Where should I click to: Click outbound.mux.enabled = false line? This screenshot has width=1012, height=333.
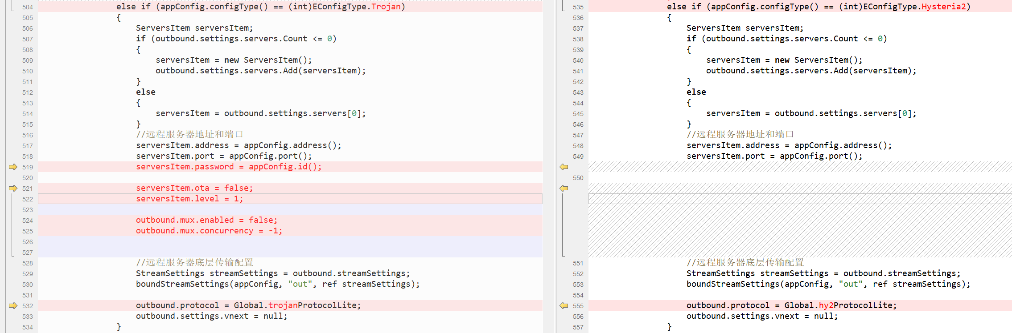coord(206,221)
